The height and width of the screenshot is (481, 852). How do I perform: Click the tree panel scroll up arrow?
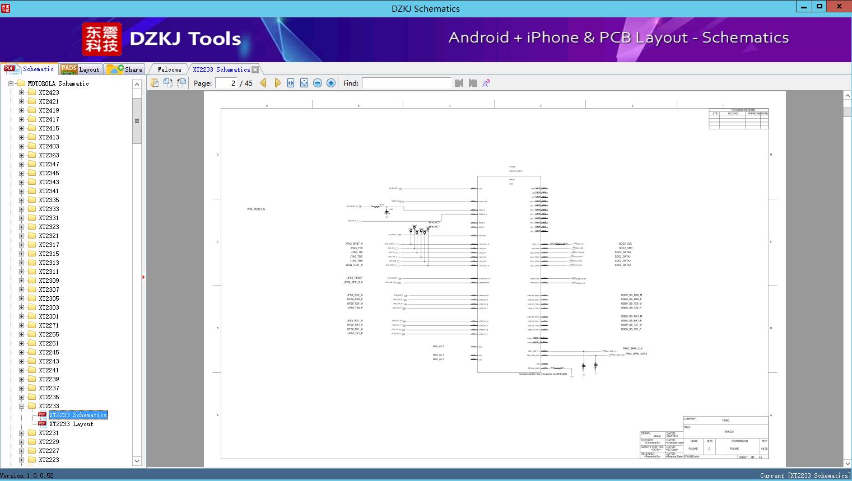(137, 83)
